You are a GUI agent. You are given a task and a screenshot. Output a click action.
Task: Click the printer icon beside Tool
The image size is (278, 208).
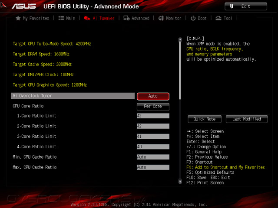[x=218, y=18]
